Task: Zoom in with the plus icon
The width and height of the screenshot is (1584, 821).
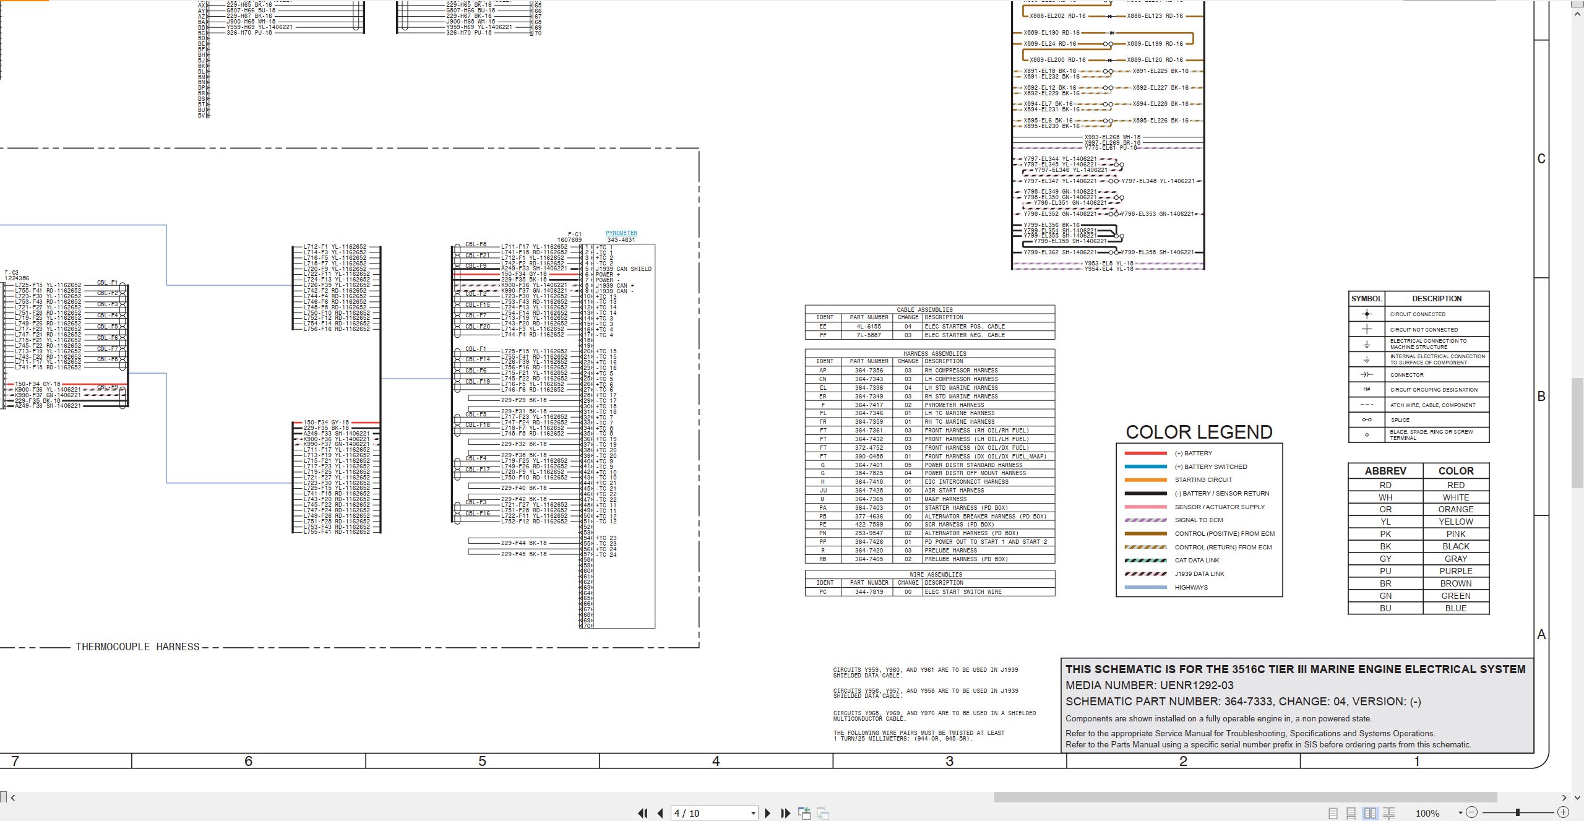Action: [x=1563, y=812]
